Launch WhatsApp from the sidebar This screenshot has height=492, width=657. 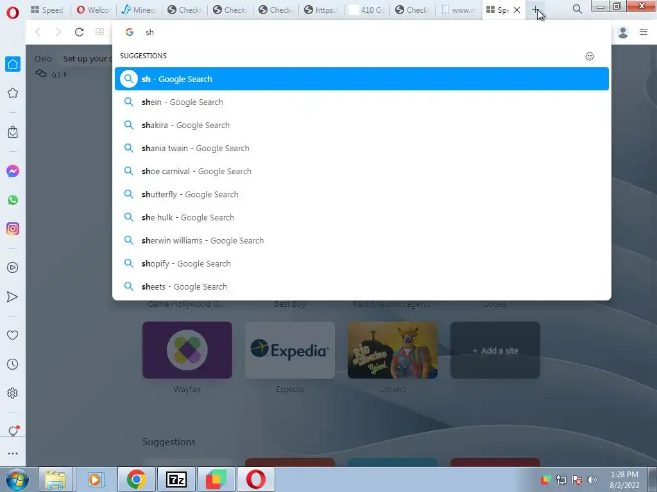coord(13,200)
